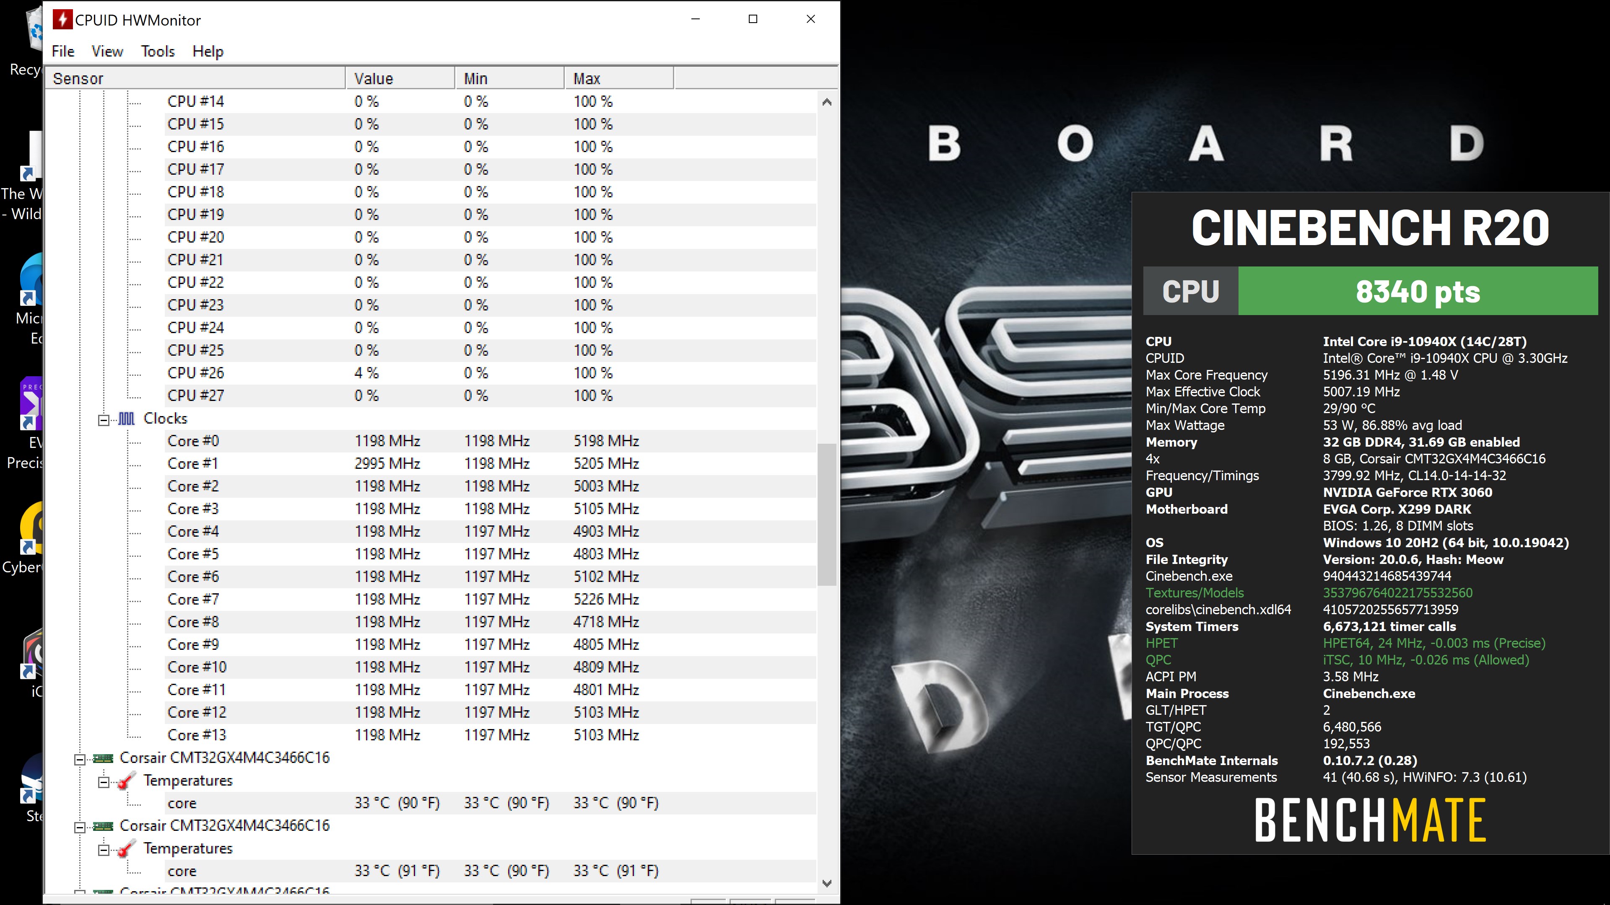Click 6,673,121 timer calls text
Image resolution: width=1610 pixels, height=905 pixels.
pyautogui.click(x=1389, y=626)
